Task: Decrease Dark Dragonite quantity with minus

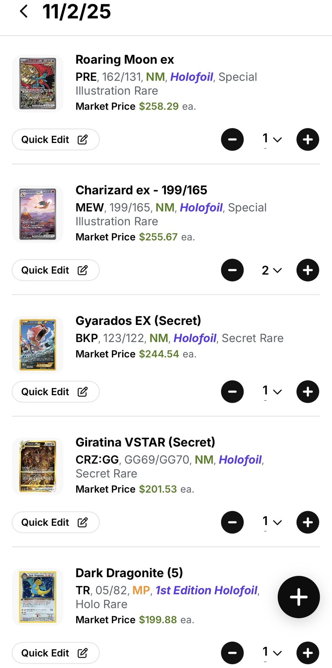Action: click(232, 653)
